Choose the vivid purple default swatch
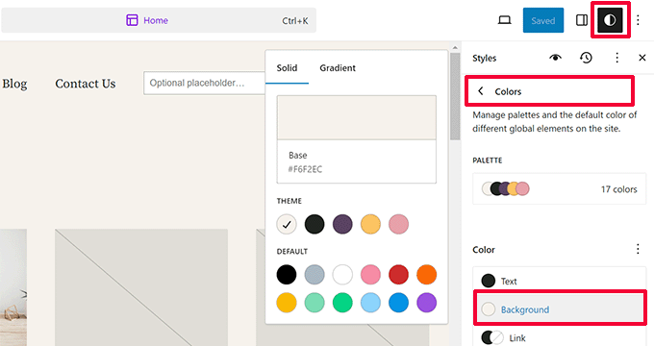Image resolution: width=654 pixels, height=346 pixels. pos(426,303)
